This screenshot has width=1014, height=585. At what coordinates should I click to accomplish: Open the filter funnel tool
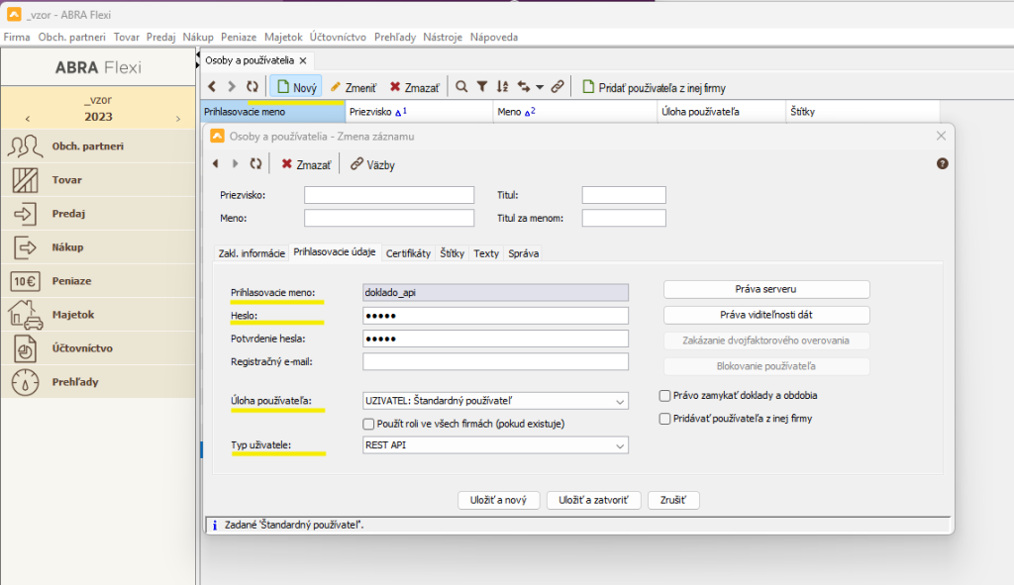(x=482, y=87)
